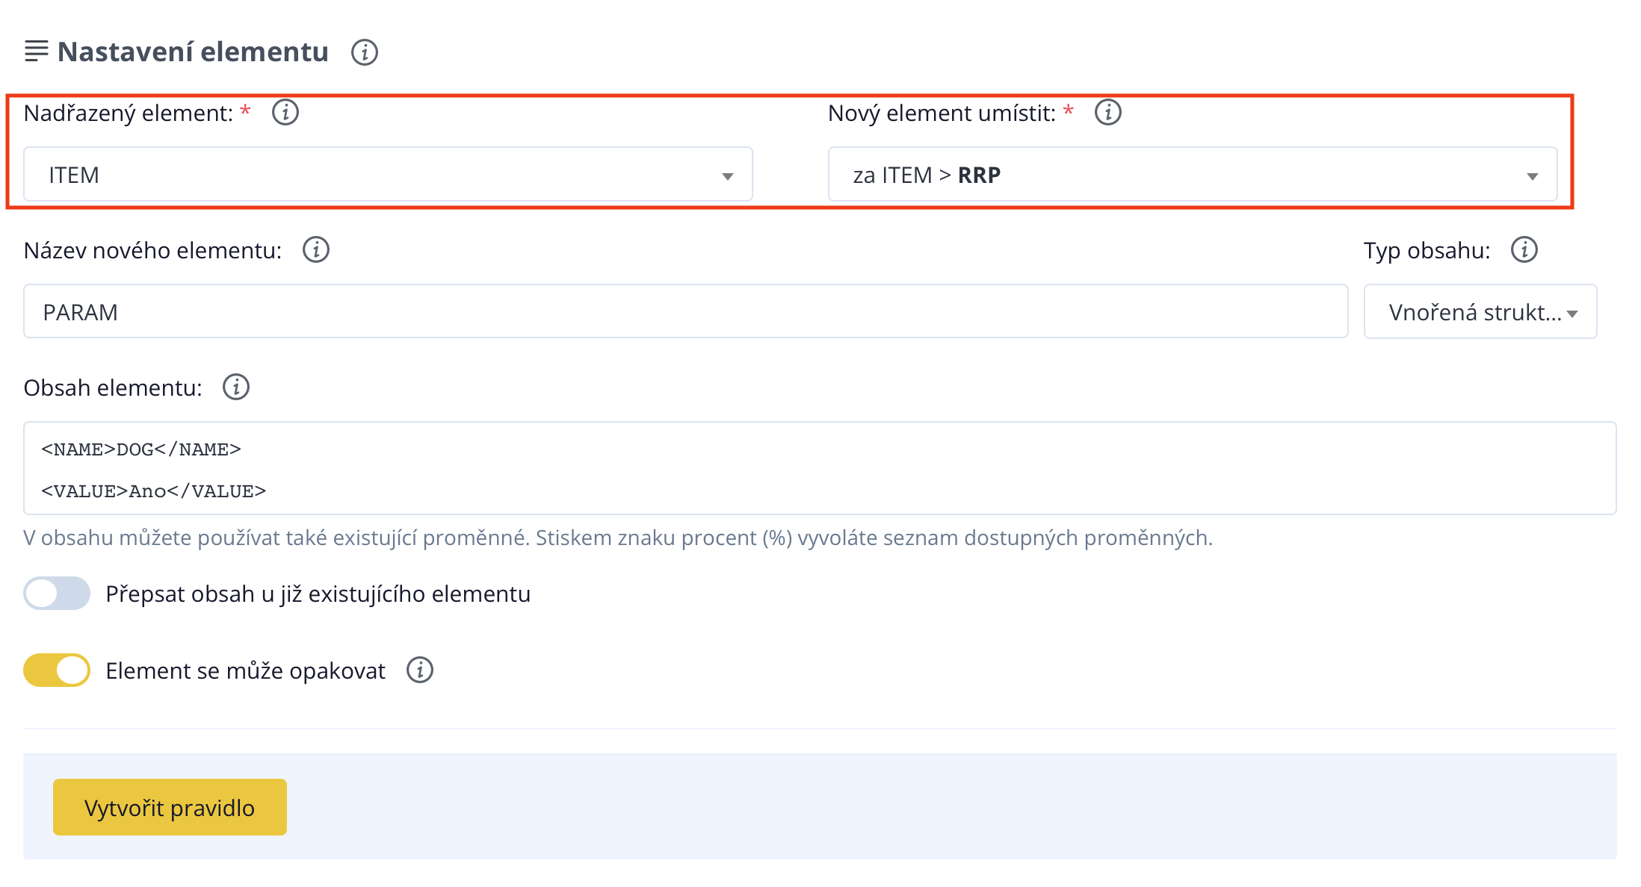Click info icon beside Obsah elementu label
Image resolution: width=1641 pixels, height=887 pixels.
[236, 388]
